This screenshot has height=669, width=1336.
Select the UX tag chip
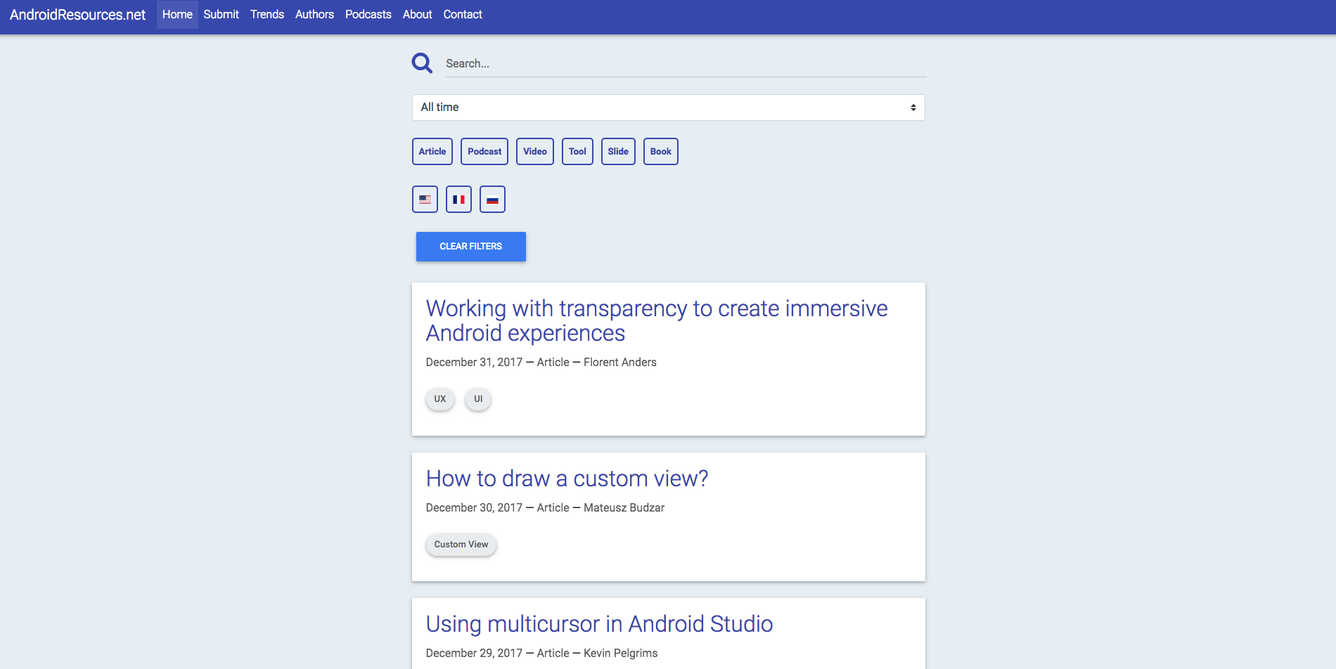[x=439, y=398]
